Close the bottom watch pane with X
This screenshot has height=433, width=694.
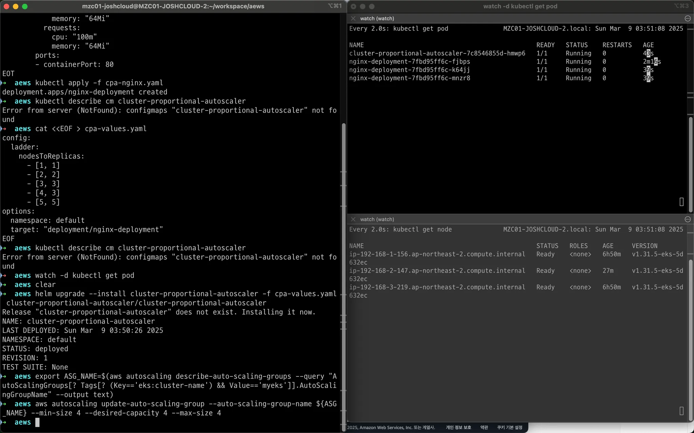tap(353, 219)
